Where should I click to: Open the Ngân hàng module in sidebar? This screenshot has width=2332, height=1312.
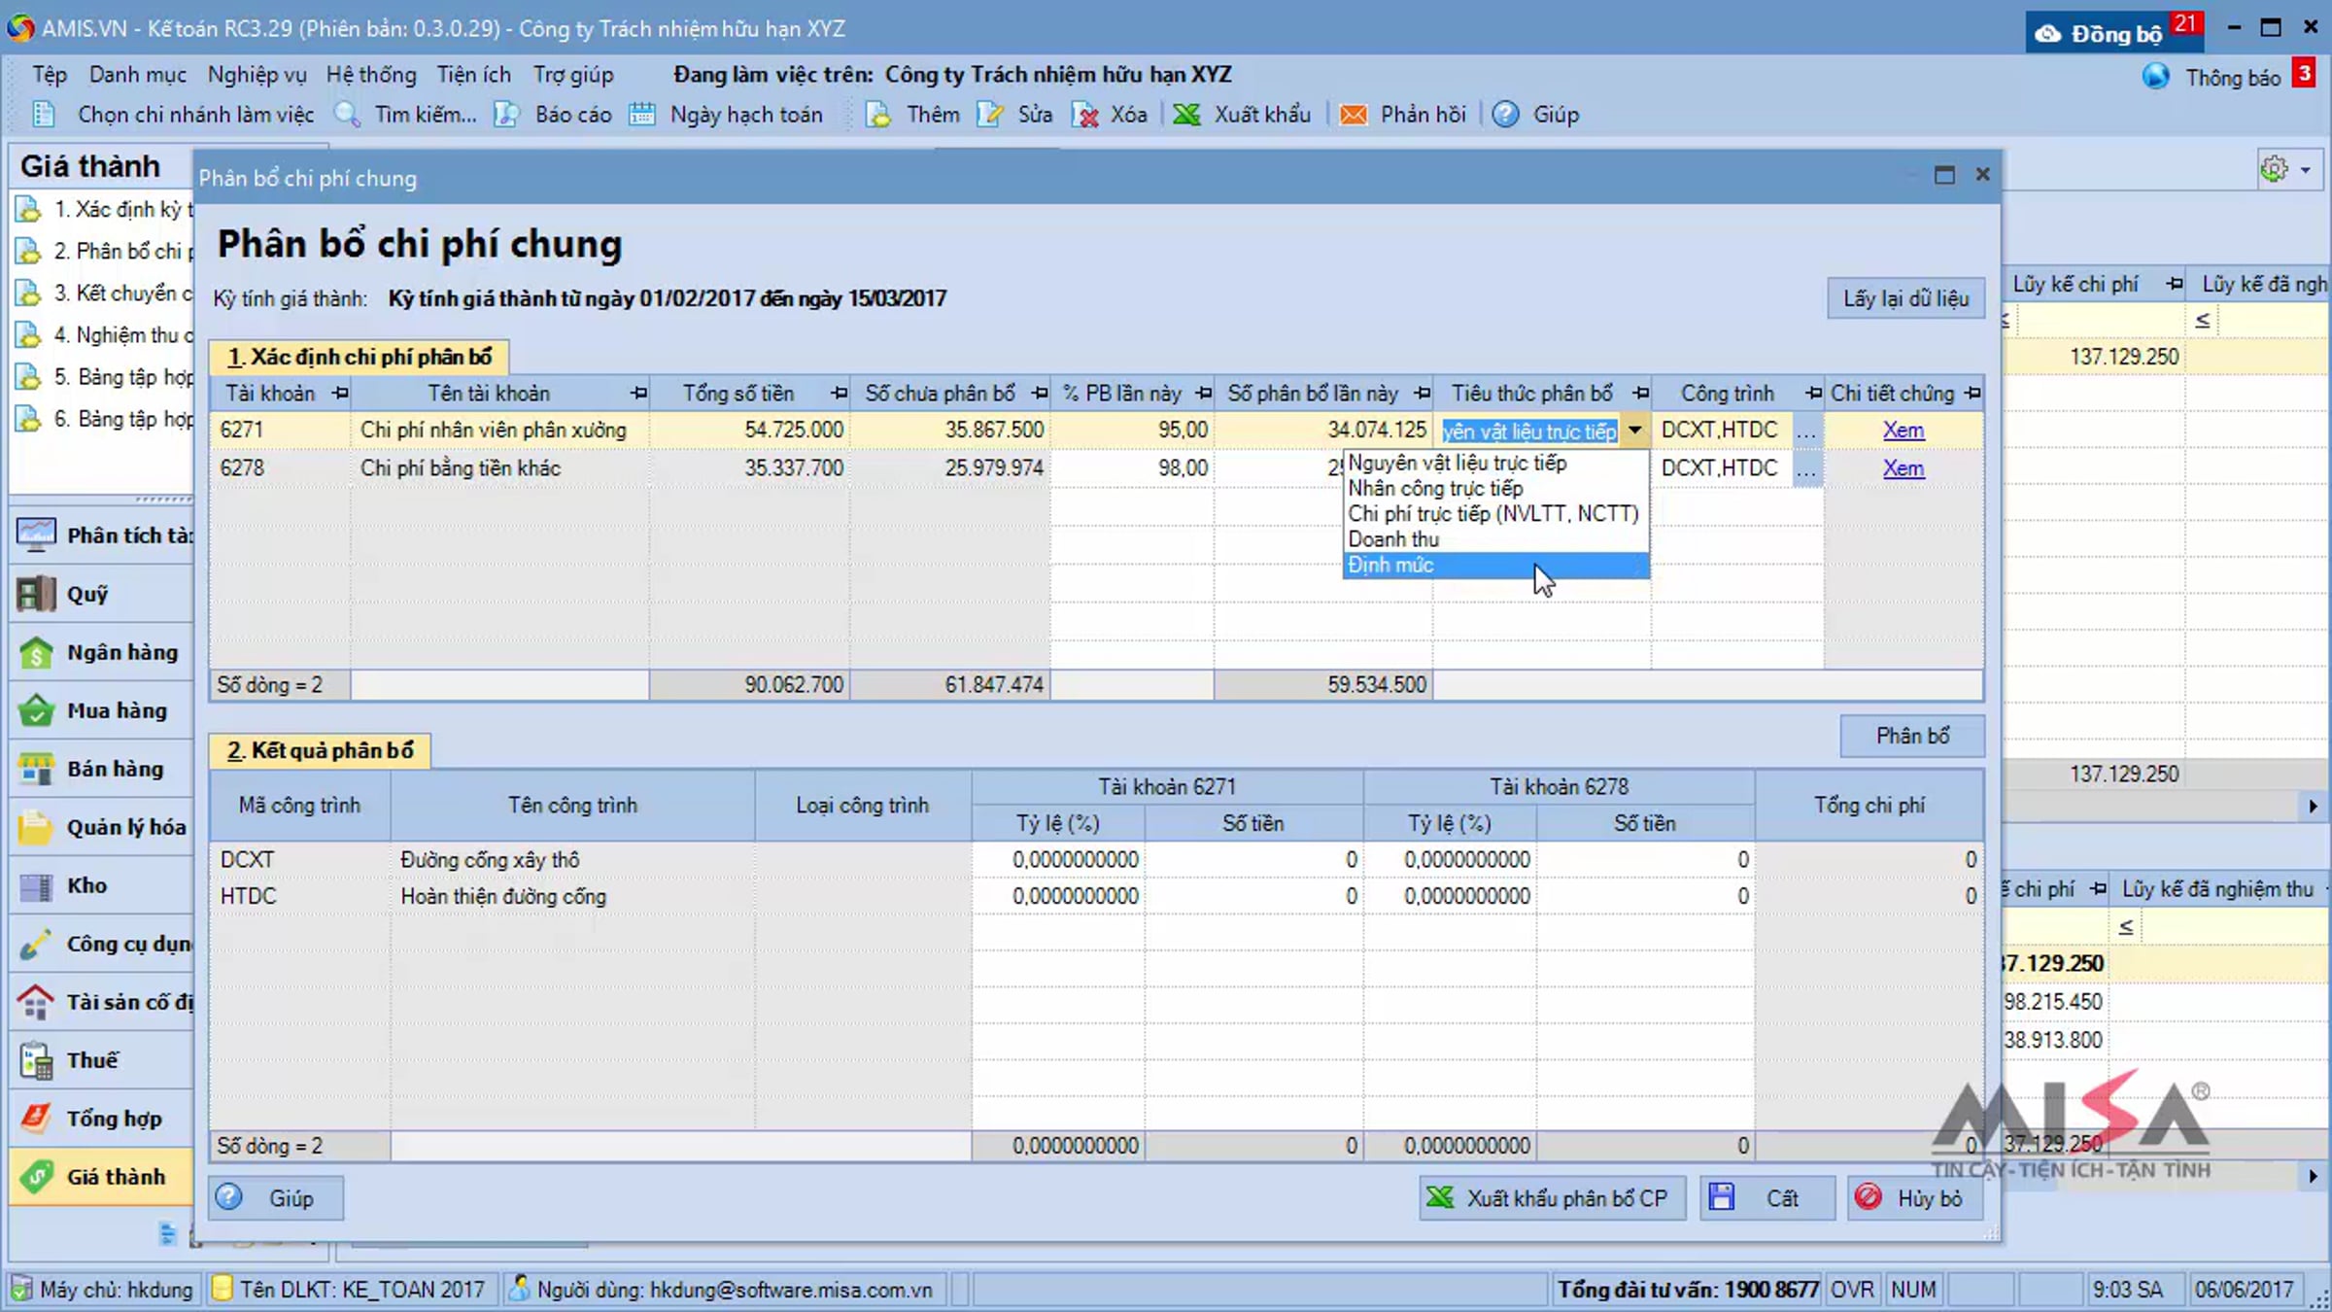102,652
